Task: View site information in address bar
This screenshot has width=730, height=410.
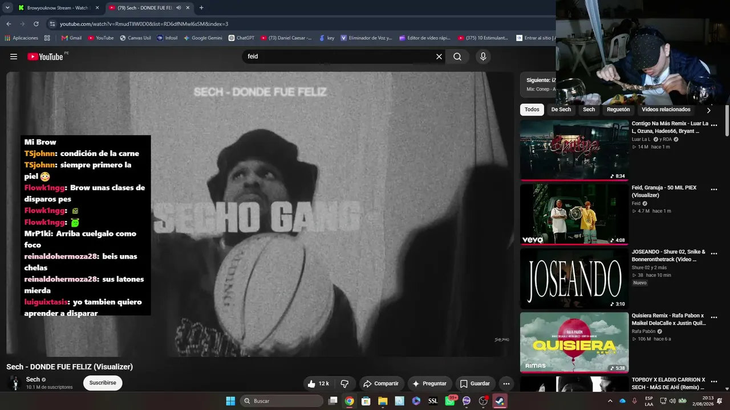Action: 52,24
